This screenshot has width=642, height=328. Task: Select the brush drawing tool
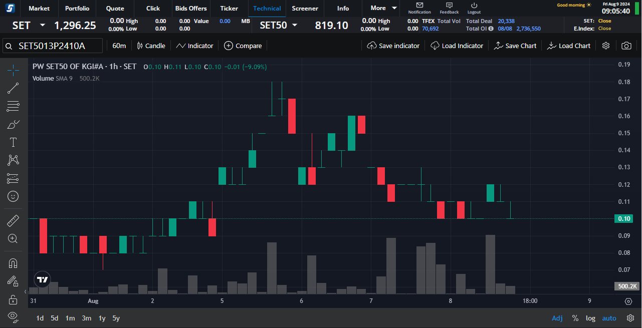pos(13,124)
